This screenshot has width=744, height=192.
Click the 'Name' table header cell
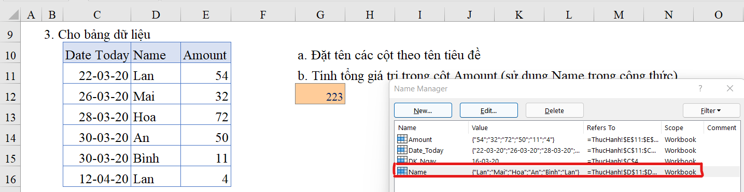[156, 55]
